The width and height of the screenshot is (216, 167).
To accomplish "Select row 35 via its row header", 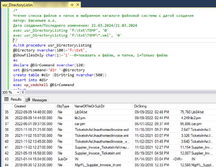I will click(6, 112).
